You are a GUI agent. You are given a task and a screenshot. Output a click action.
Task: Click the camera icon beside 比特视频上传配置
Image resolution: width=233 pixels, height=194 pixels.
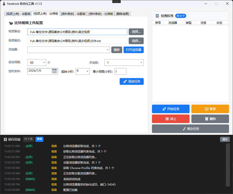tap(11, 23)
